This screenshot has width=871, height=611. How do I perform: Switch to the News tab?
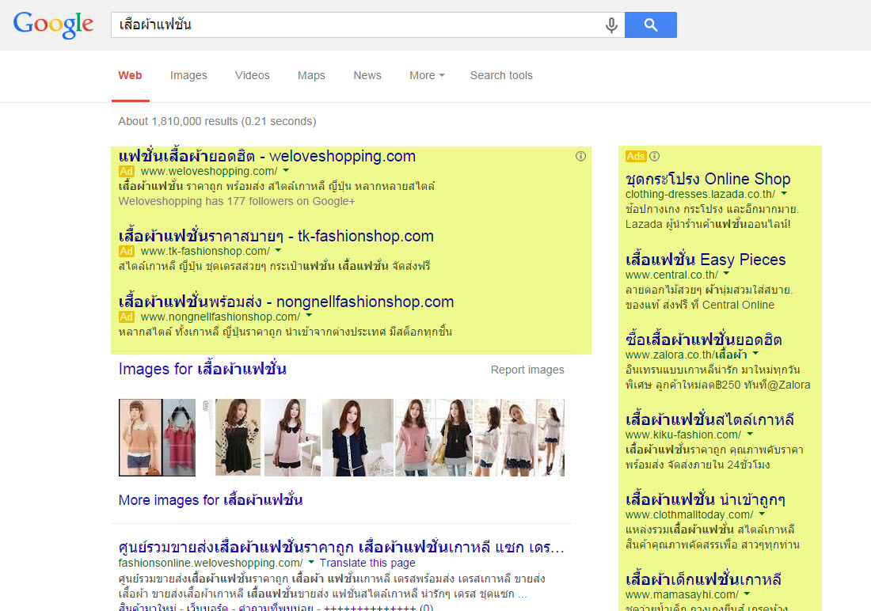(367, 76)
